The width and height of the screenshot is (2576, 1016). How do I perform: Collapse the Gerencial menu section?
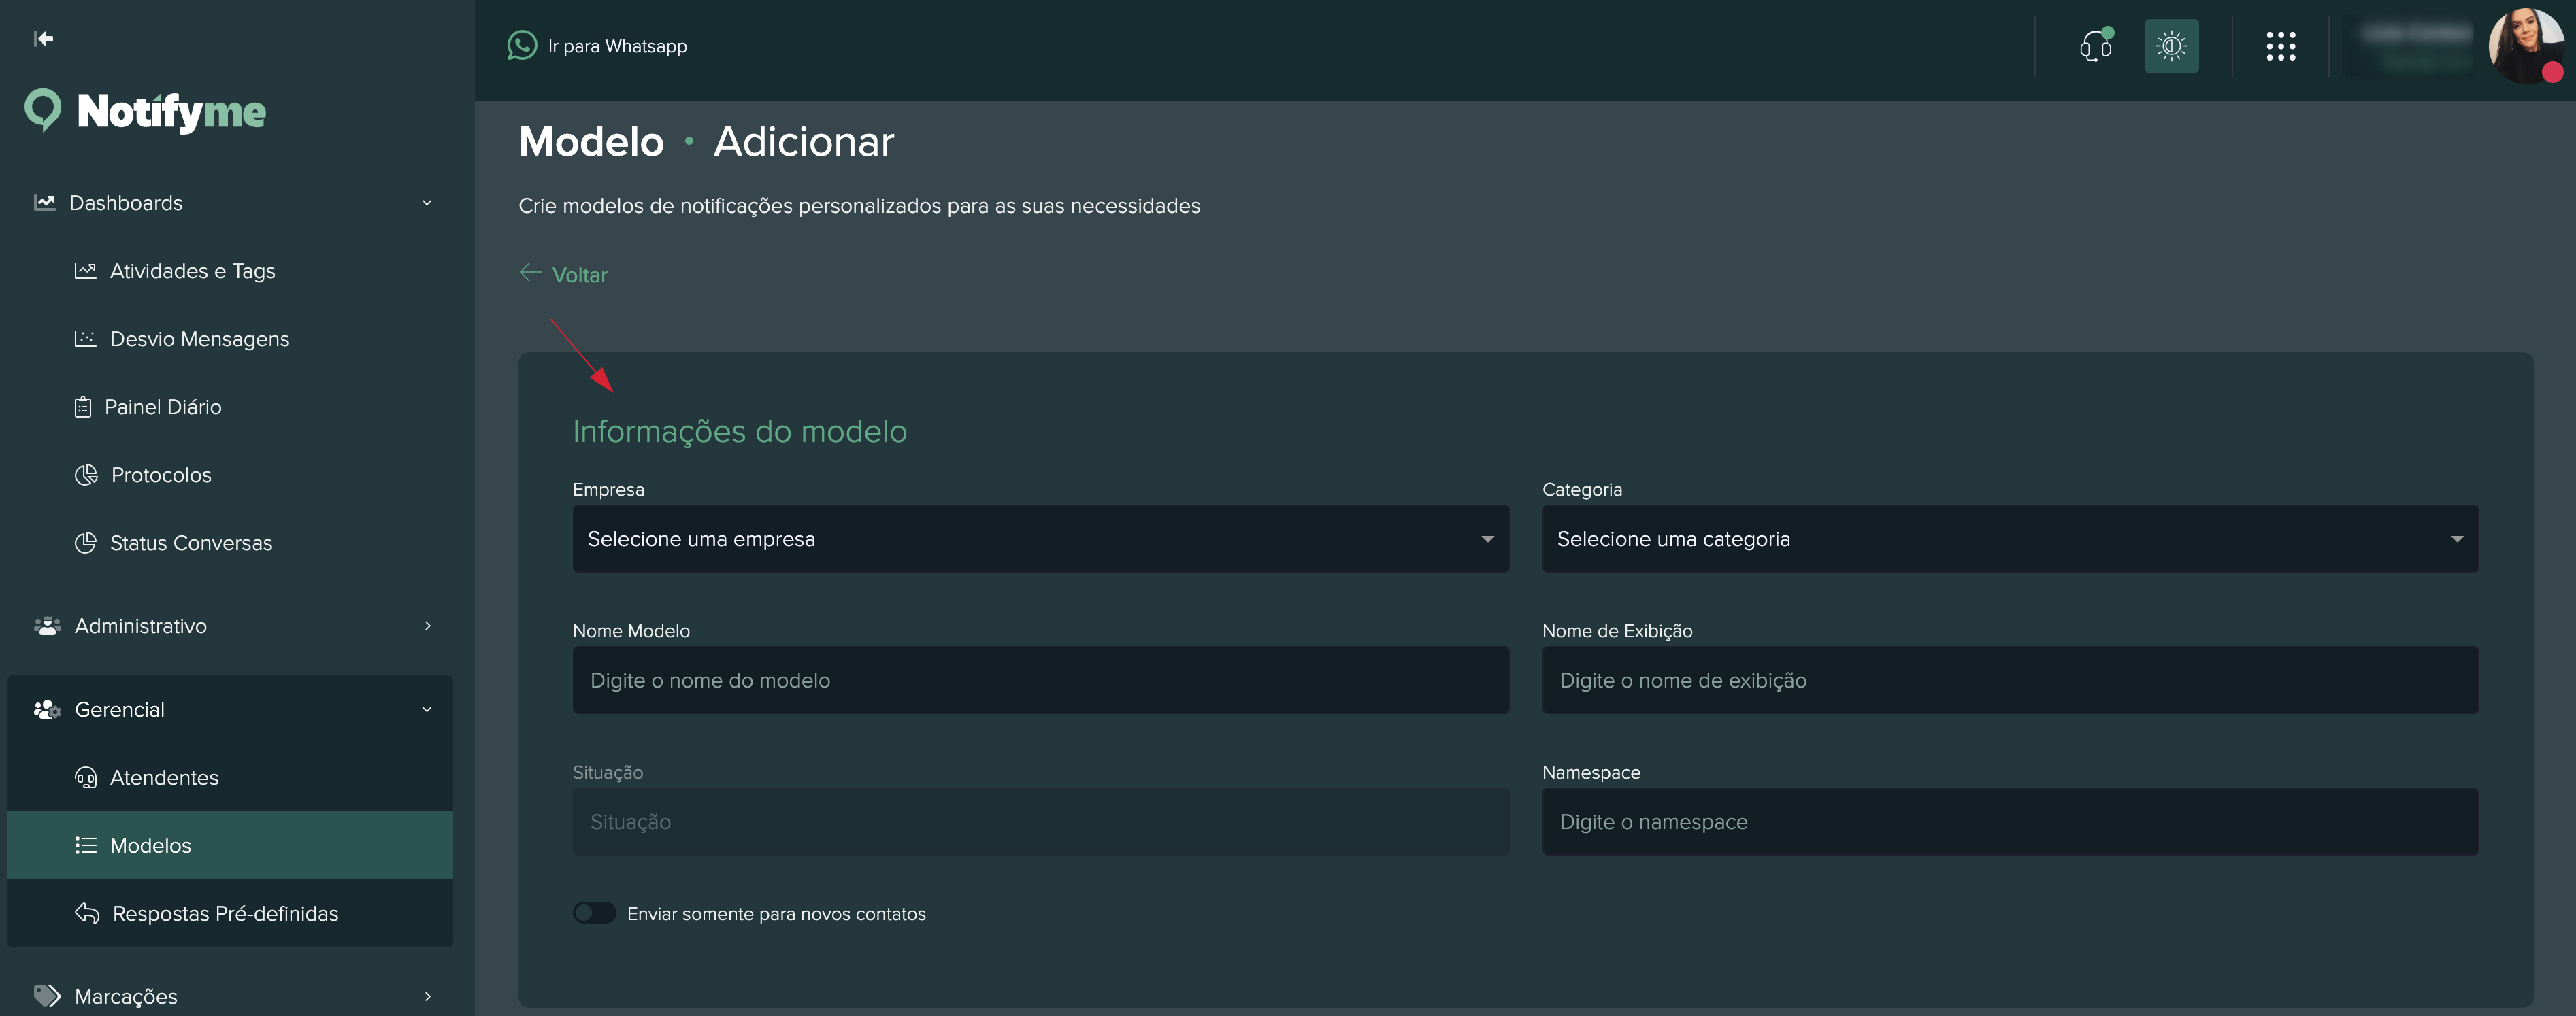[230, 709]
